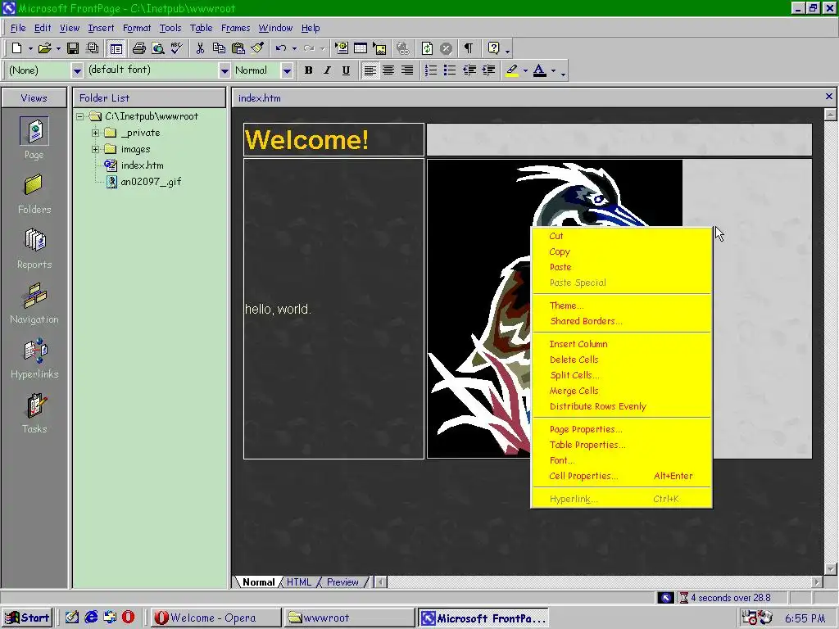Open the Style (None) dropdown

pos(77,70)
